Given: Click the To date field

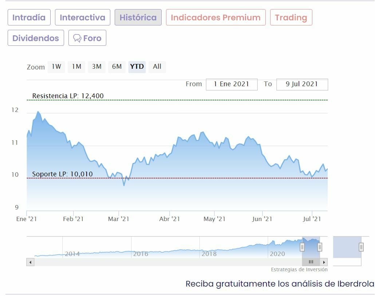Looking at the screenshot, I should pos(302,84).
